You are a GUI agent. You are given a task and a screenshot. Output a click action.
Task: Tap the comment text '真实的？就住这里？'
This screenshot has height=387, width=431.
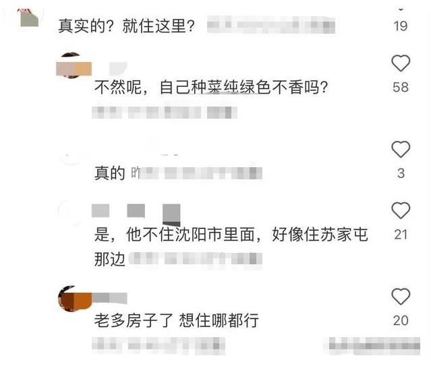tap(127, 26)
